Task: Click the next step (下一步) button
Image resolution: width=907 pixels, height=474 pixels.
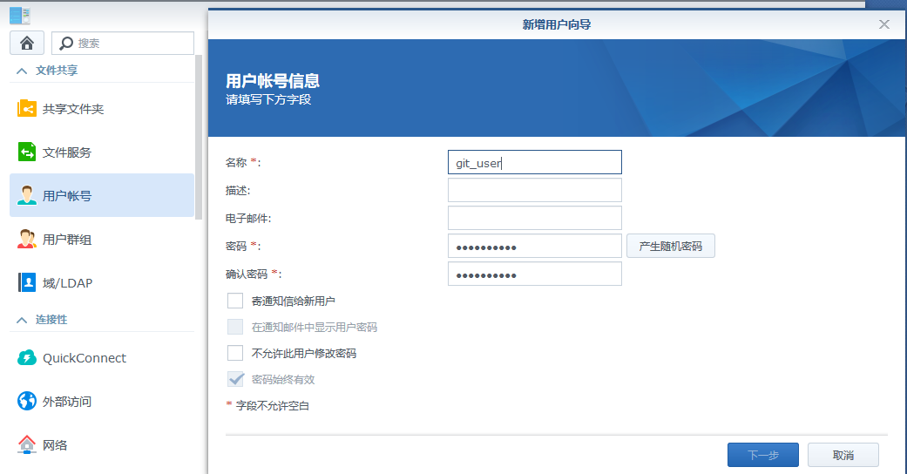Action: [x=763, y=455]
